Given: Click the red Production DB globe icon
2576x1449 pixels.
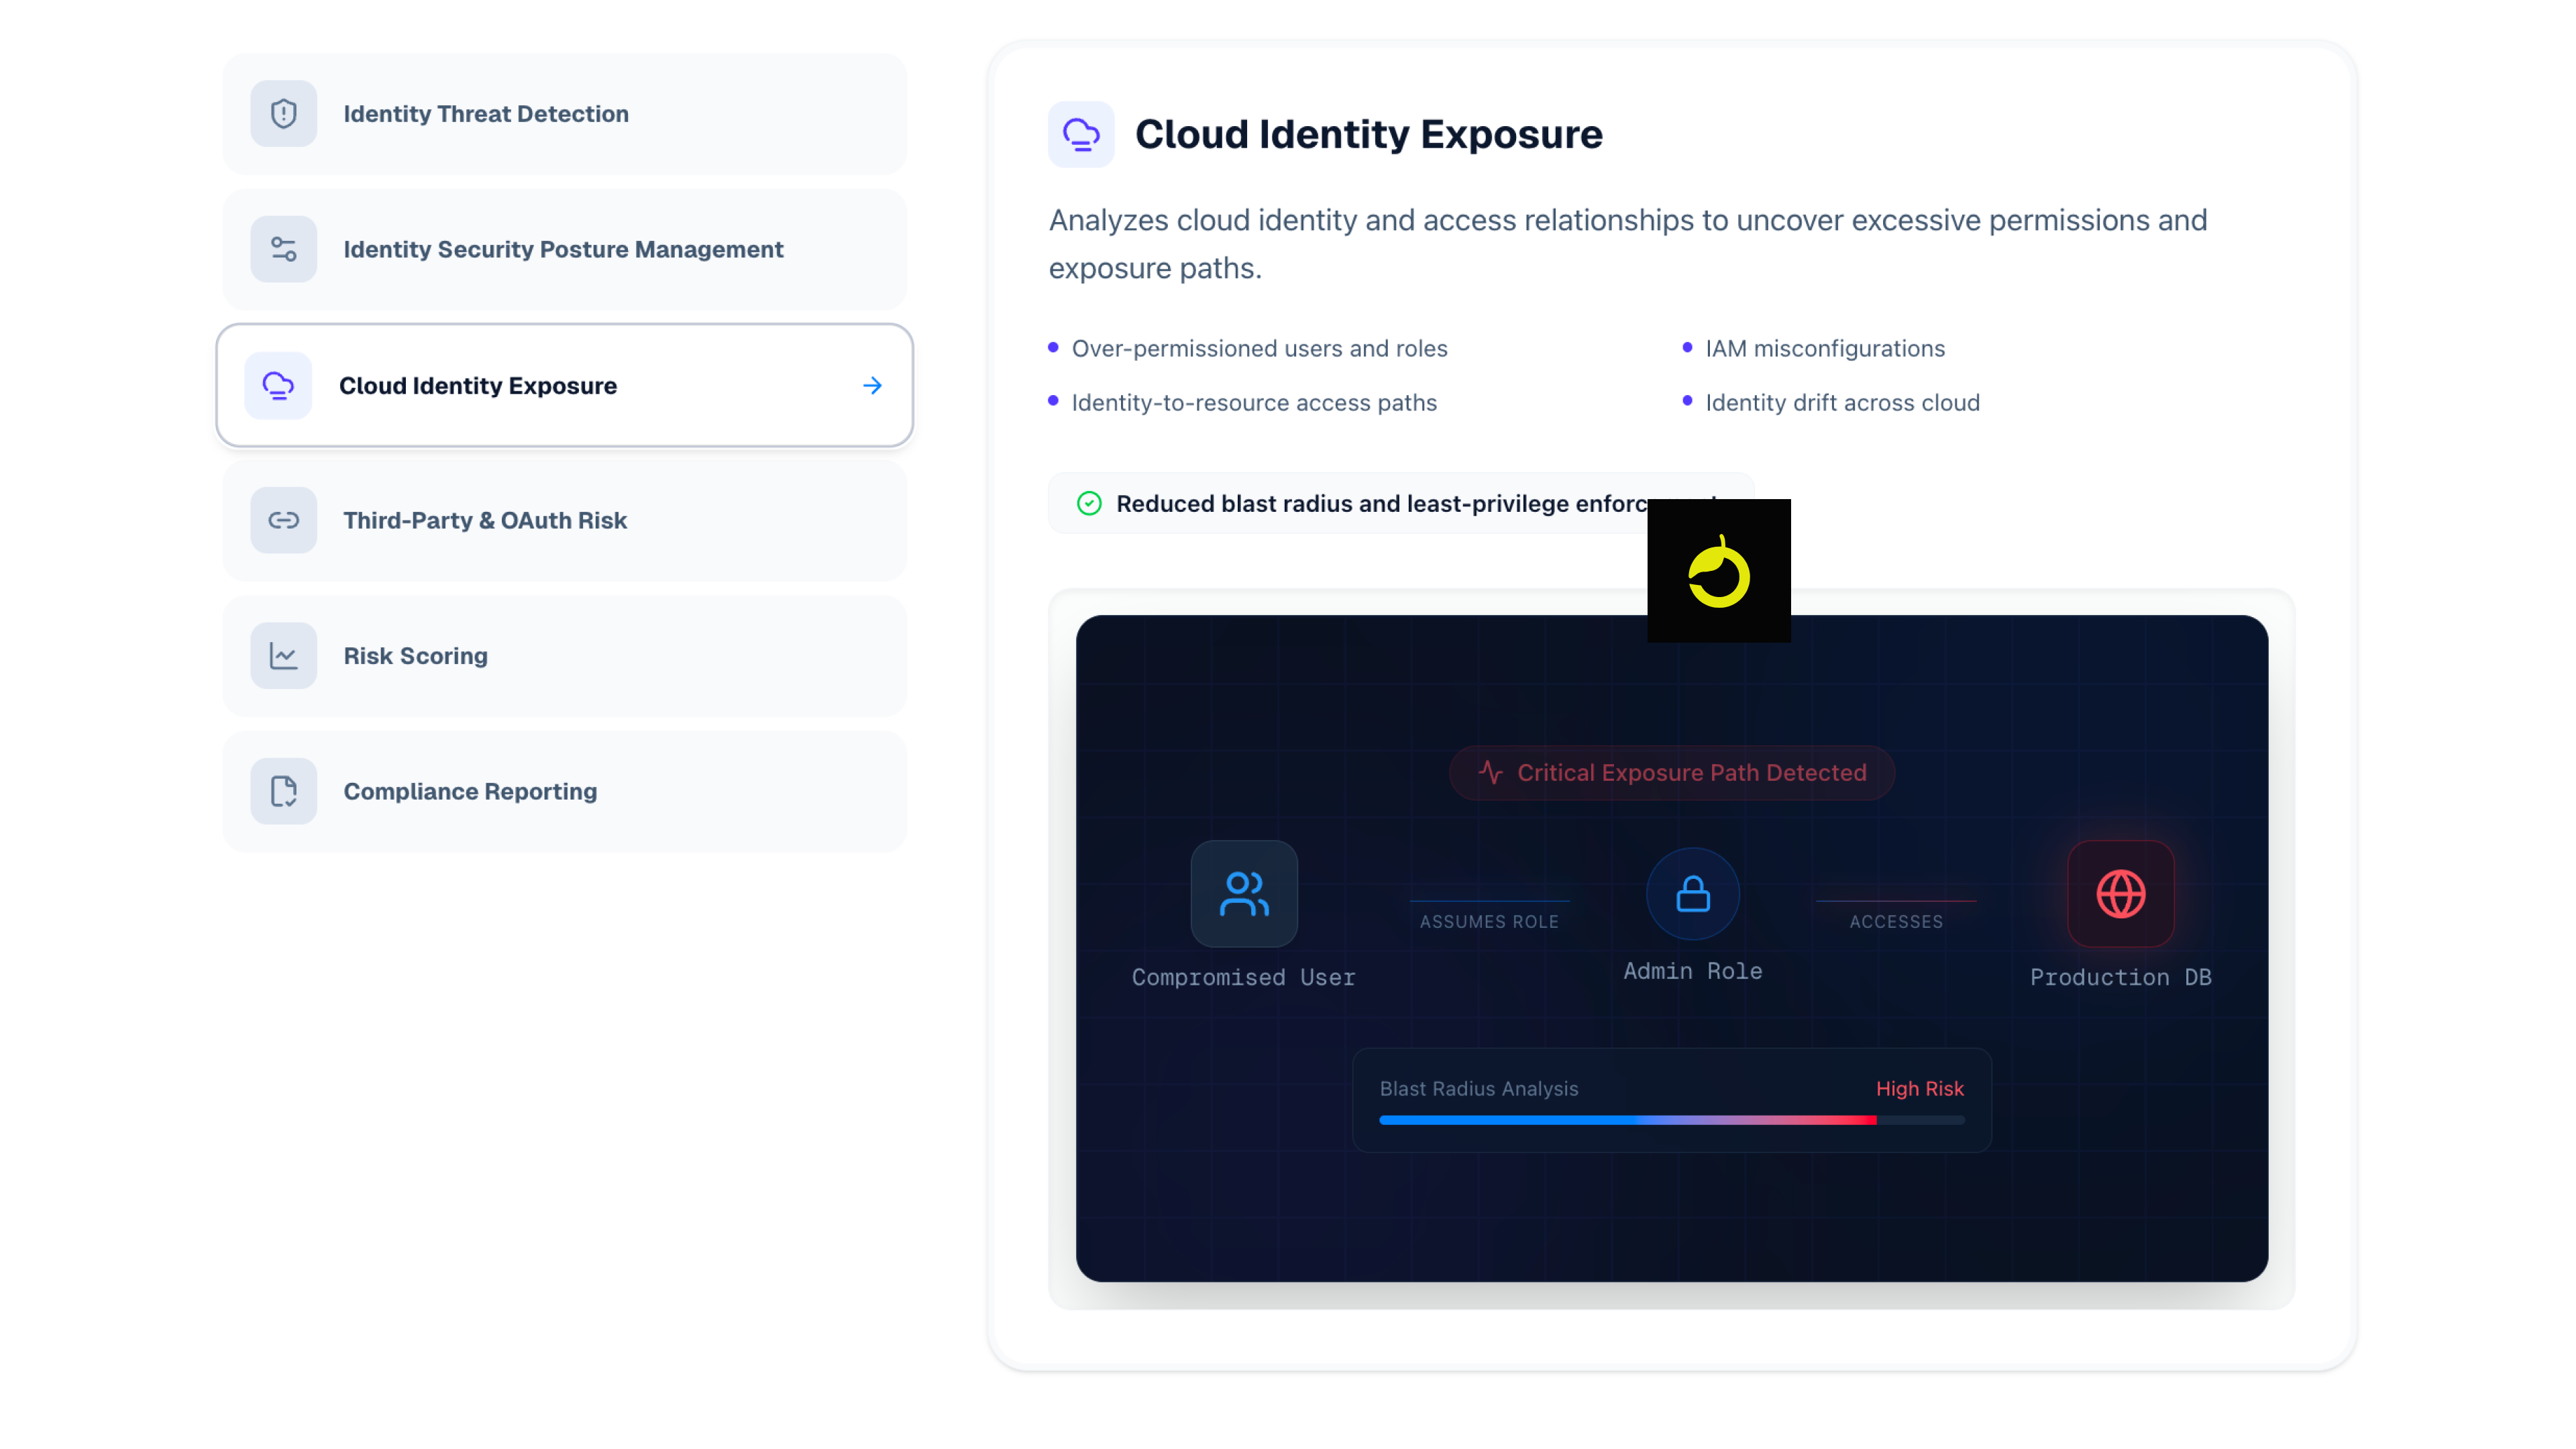Looking at the screenshot, I should pos(2120,893).
